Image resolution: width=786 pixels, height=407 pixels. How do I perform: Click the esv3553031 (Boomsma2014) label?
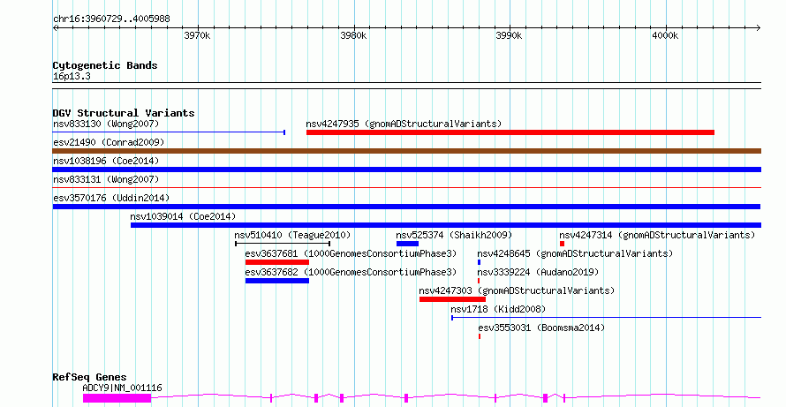(541, 328)
